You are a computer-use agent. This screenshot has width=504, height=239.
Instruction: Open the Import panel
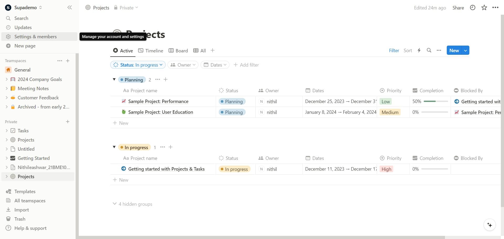(21, 210)
